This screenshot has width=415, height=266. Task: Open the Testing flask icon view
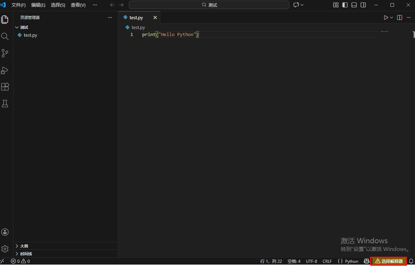tap(5, 104)
